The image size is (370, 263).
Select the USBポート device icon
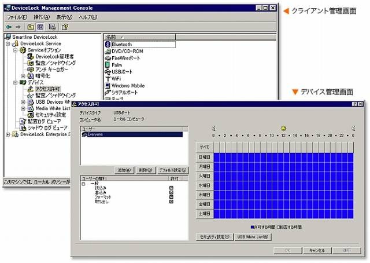click(x=108, y=72)
